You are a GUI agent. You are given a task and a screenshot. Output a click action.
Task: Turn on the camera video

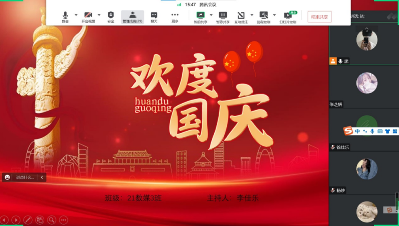[88, 17]
